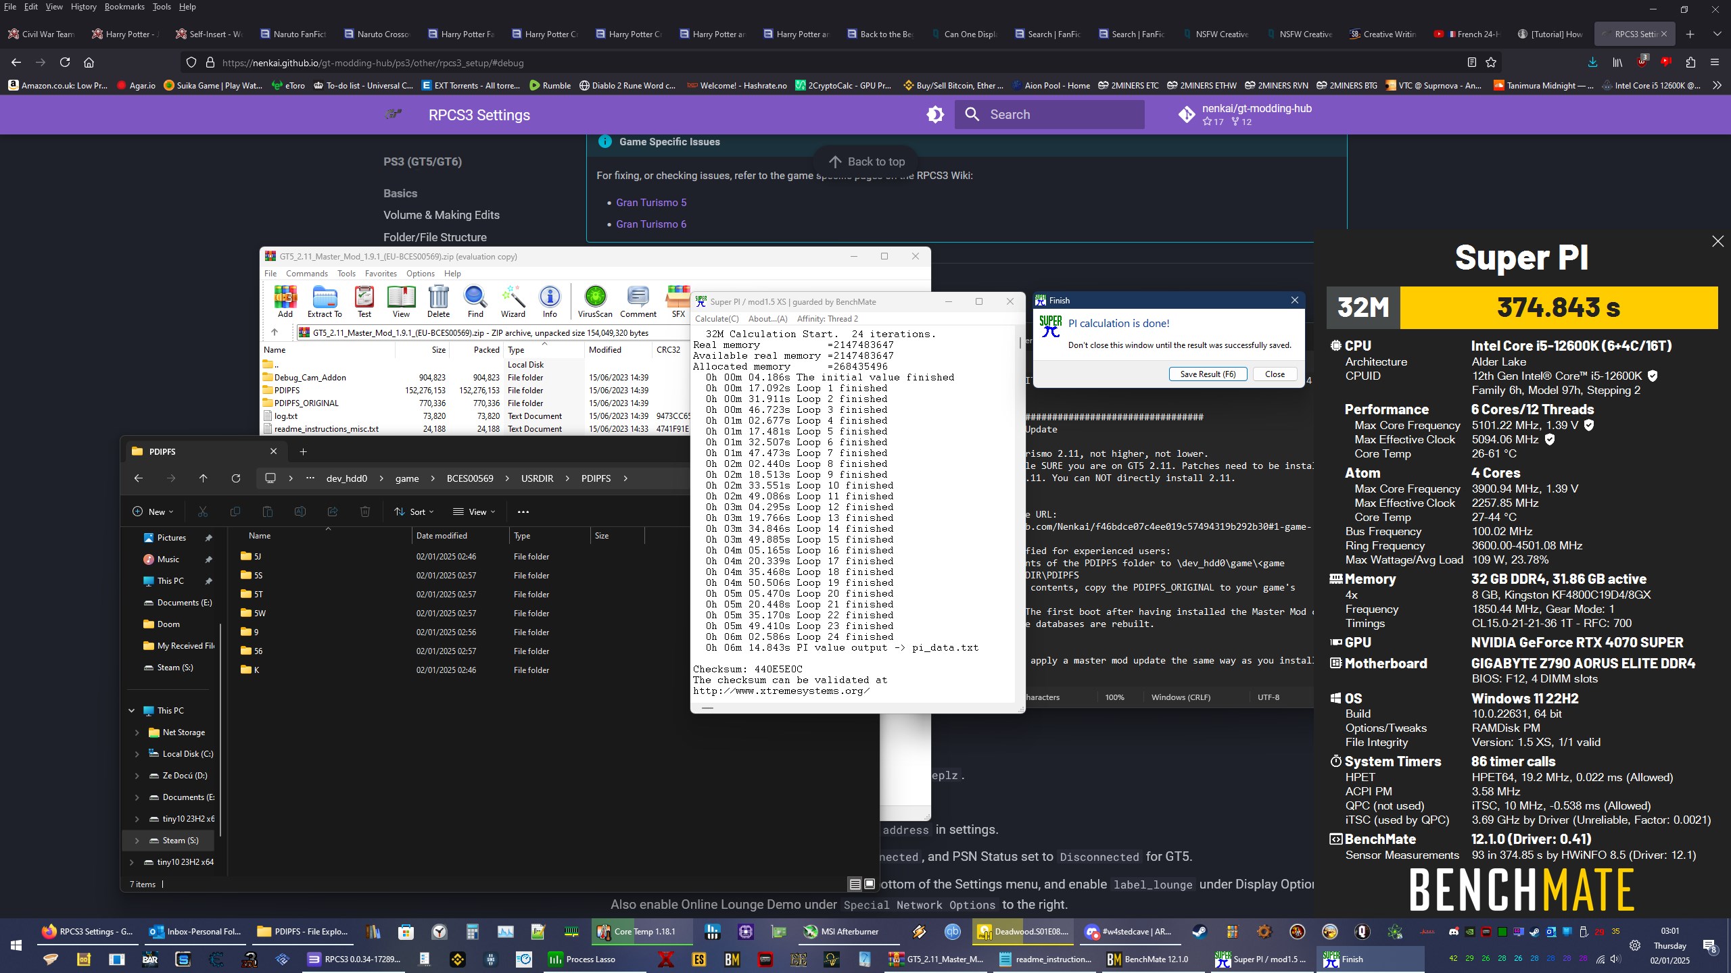The height and width of the screenshot is (973, 1731).
Task: Click the Comment icon in WinRAR toolbar
Action: click(x=638, y=301)
